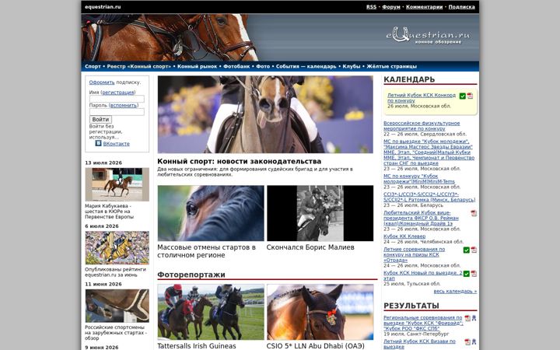Open CSIO 5* LLN Abu Dhabi photo
The width and height of the screenshot is (560, 350).
pos(320,312)
